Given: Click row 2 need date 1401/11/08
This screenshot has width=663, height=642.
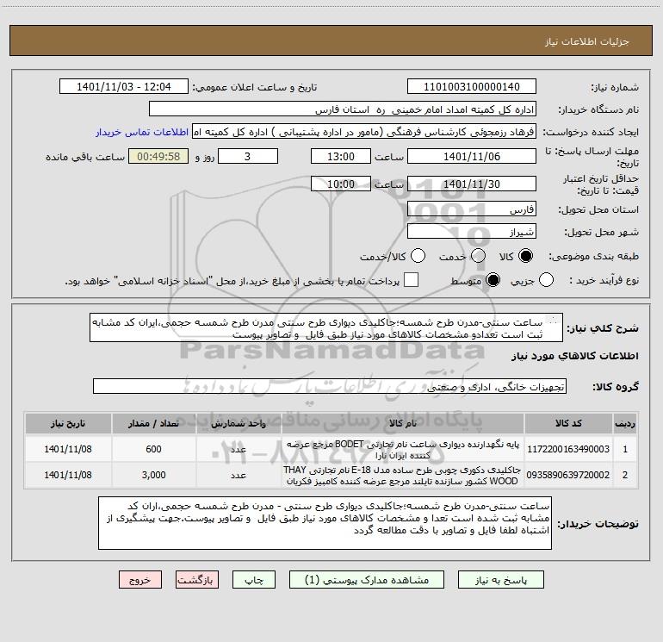Looking at the screenshot, I should [x=68, y=475].
